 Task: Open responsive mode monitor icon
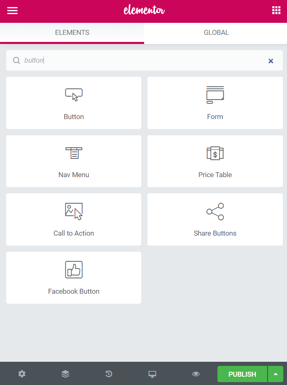tap(152, 374)
